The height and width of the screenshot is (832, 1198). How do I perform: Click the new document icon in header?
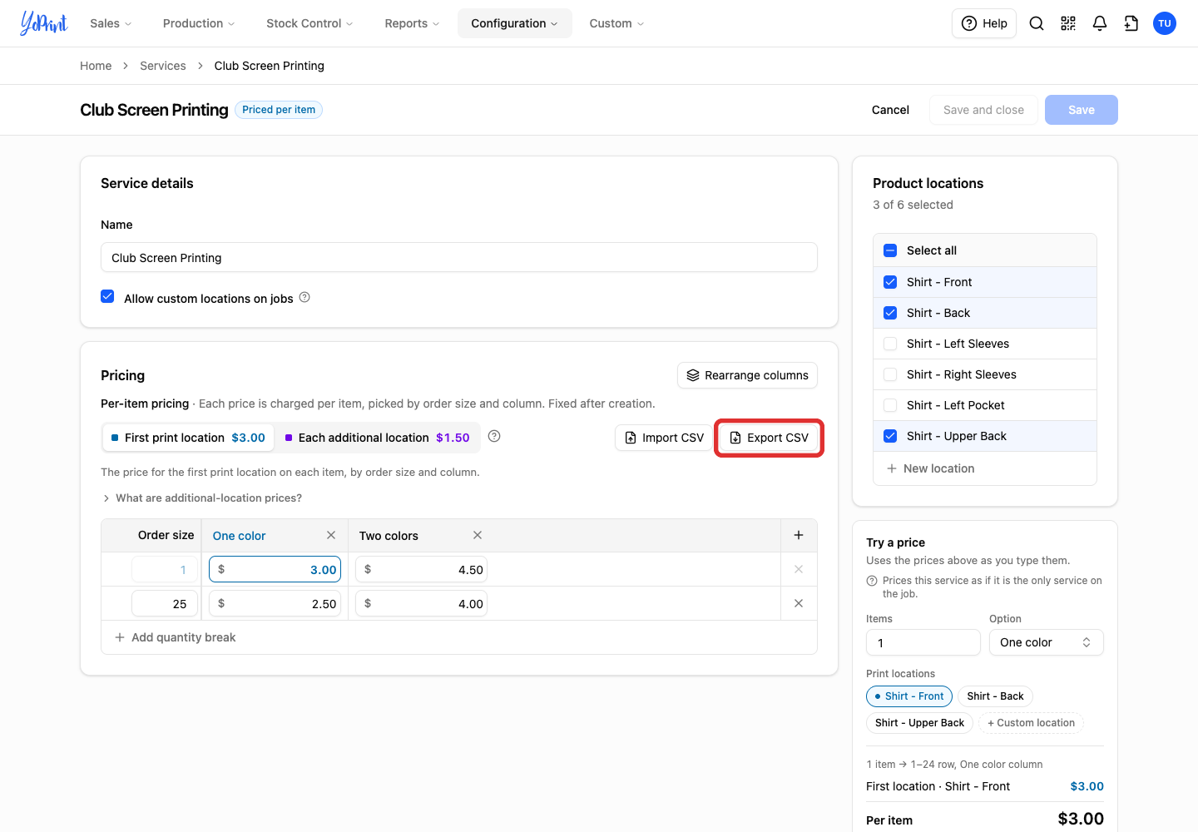point(1131,23)
